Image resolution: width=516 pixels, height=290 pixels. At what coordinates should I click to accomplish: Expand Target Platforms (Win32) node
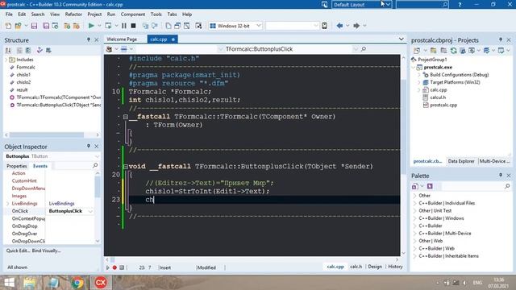point(419,82)
